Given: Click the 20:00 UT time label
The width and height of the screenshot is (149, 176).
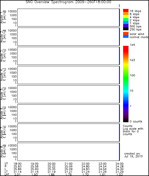Looking at the screenshot, I should coord(52,164).
